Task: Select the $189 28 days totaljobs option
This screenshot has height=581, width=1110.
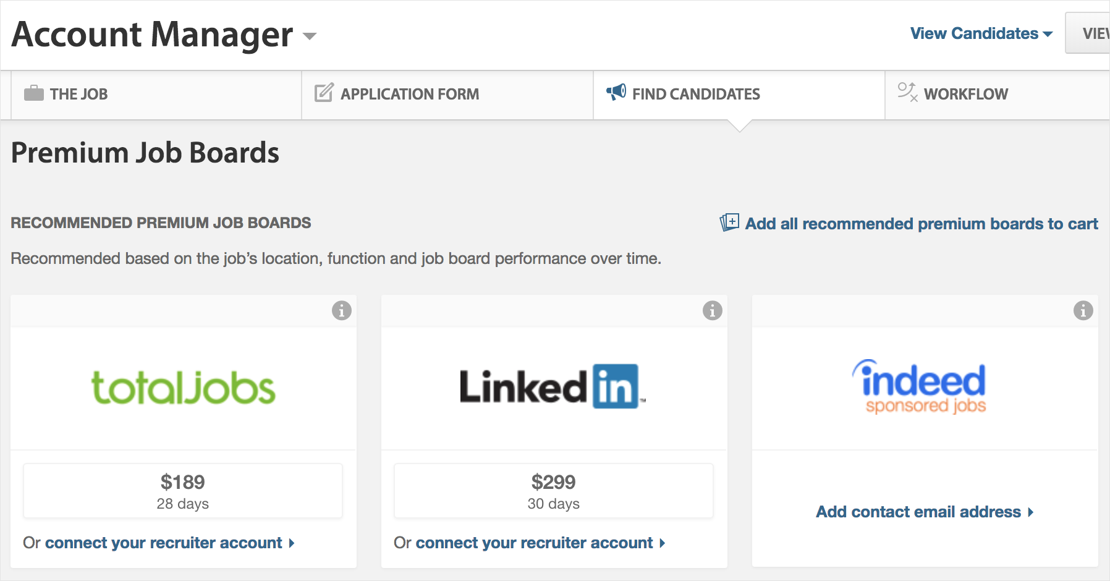Action: pyautogui.click(x=183, y=491)
